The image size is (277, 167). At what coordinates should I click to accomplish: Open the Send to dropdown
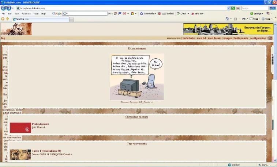coord(197,13)
